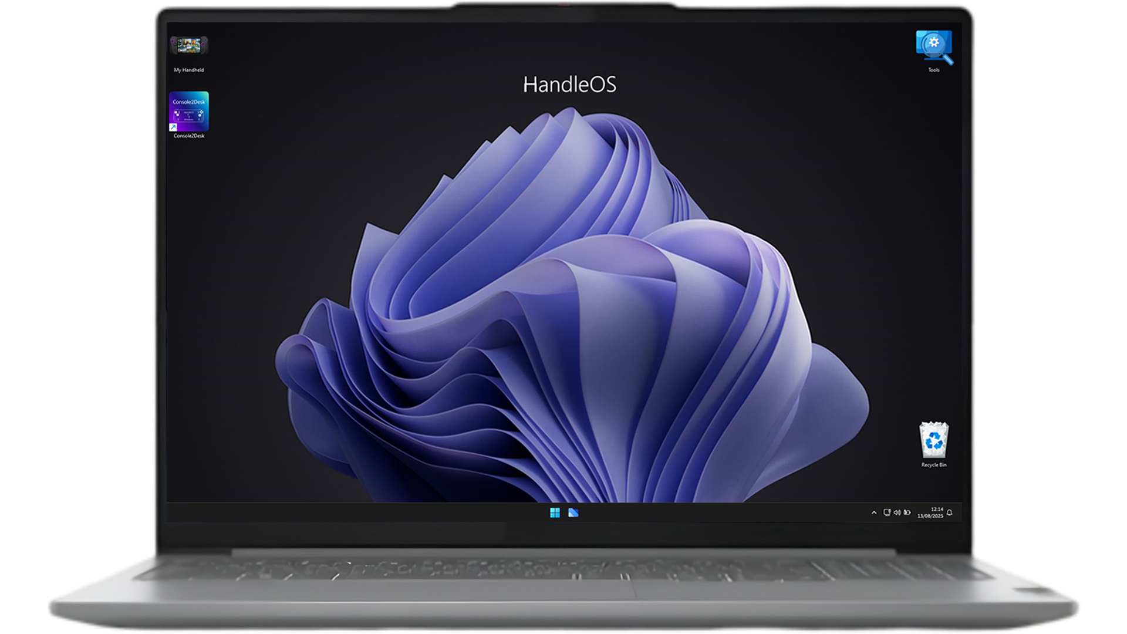The width and height of the screenshot is (1127, 634).
Task: Click the volume speaker tray icon
Action: click(897, 512)
